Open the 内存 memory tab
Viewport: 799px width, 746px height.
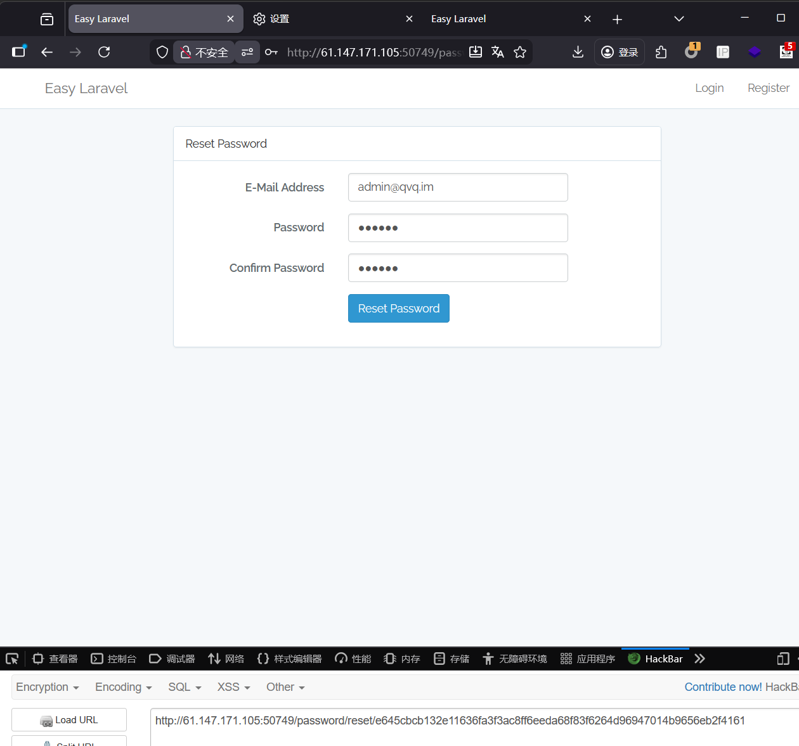click(x=402, y=659)
